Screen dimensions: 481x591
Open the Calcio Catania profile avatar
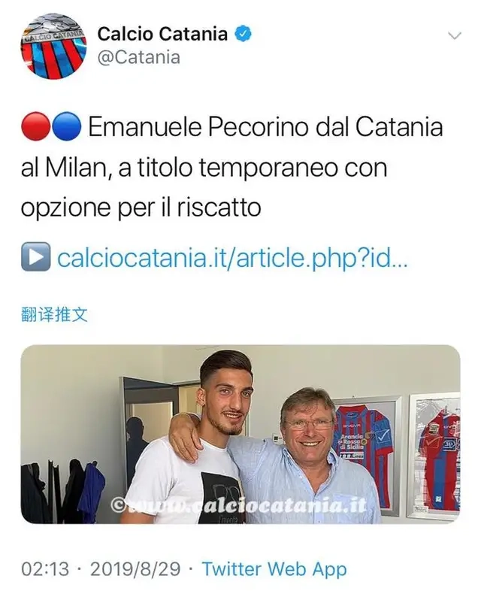(x=54, y=46)
